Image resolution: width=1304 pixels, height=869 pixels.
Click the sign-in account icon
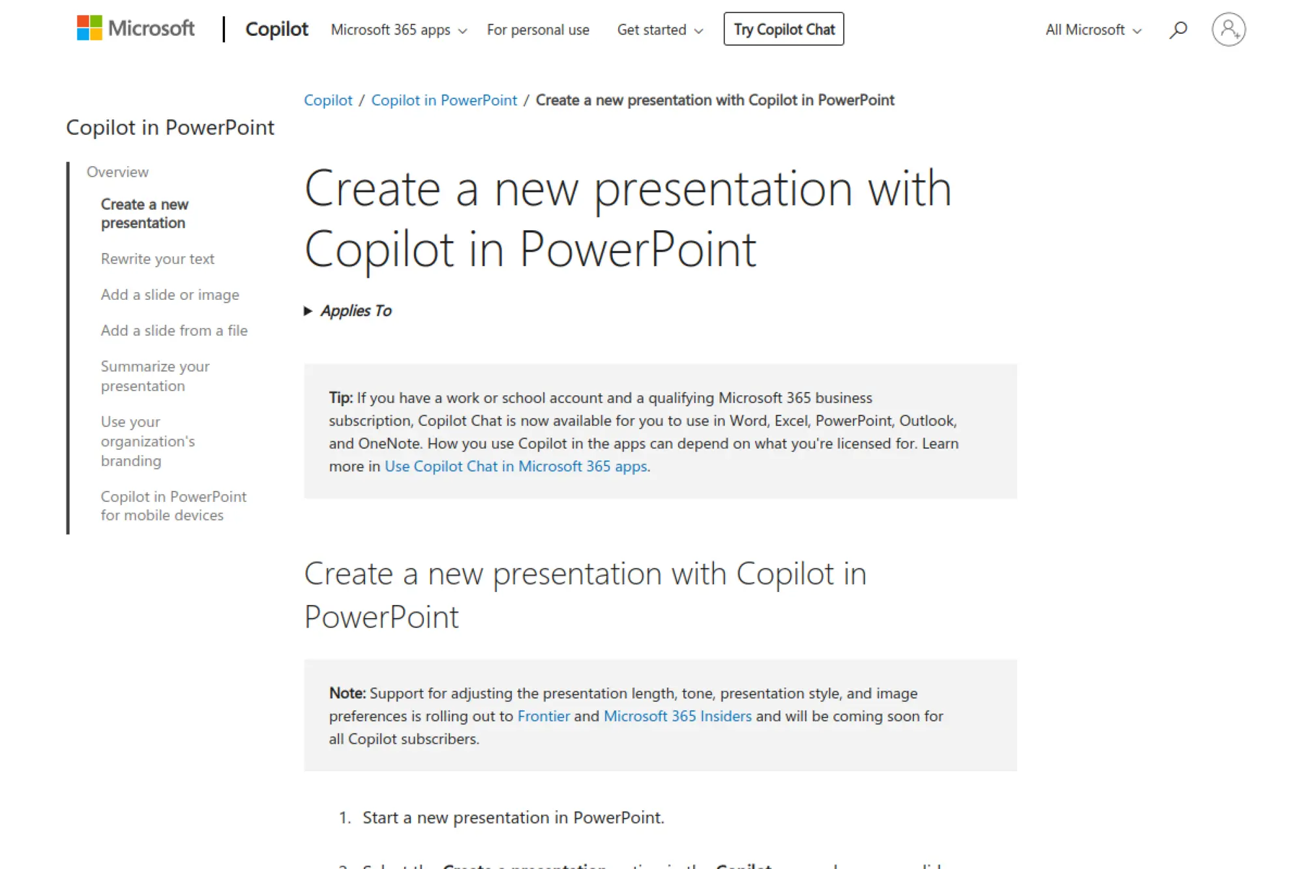click(1230, 29)
